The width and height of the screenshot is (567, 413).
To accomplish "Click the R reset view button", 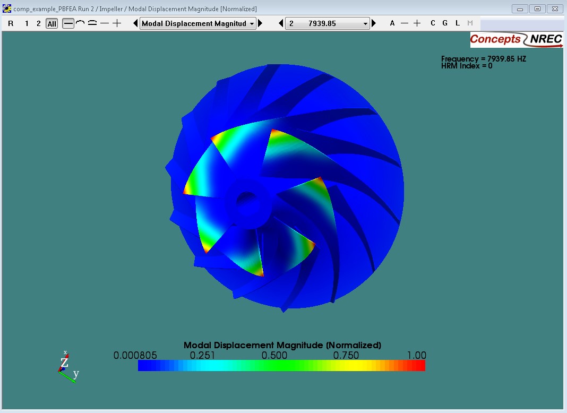I will pyautogui.click(x=11, y=23).
